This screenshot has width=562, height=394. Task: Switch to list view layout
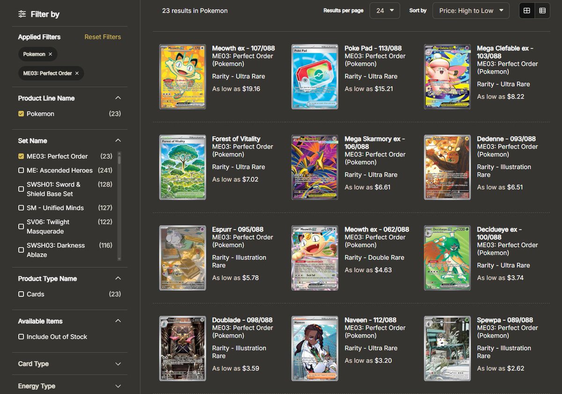point(542,10)
